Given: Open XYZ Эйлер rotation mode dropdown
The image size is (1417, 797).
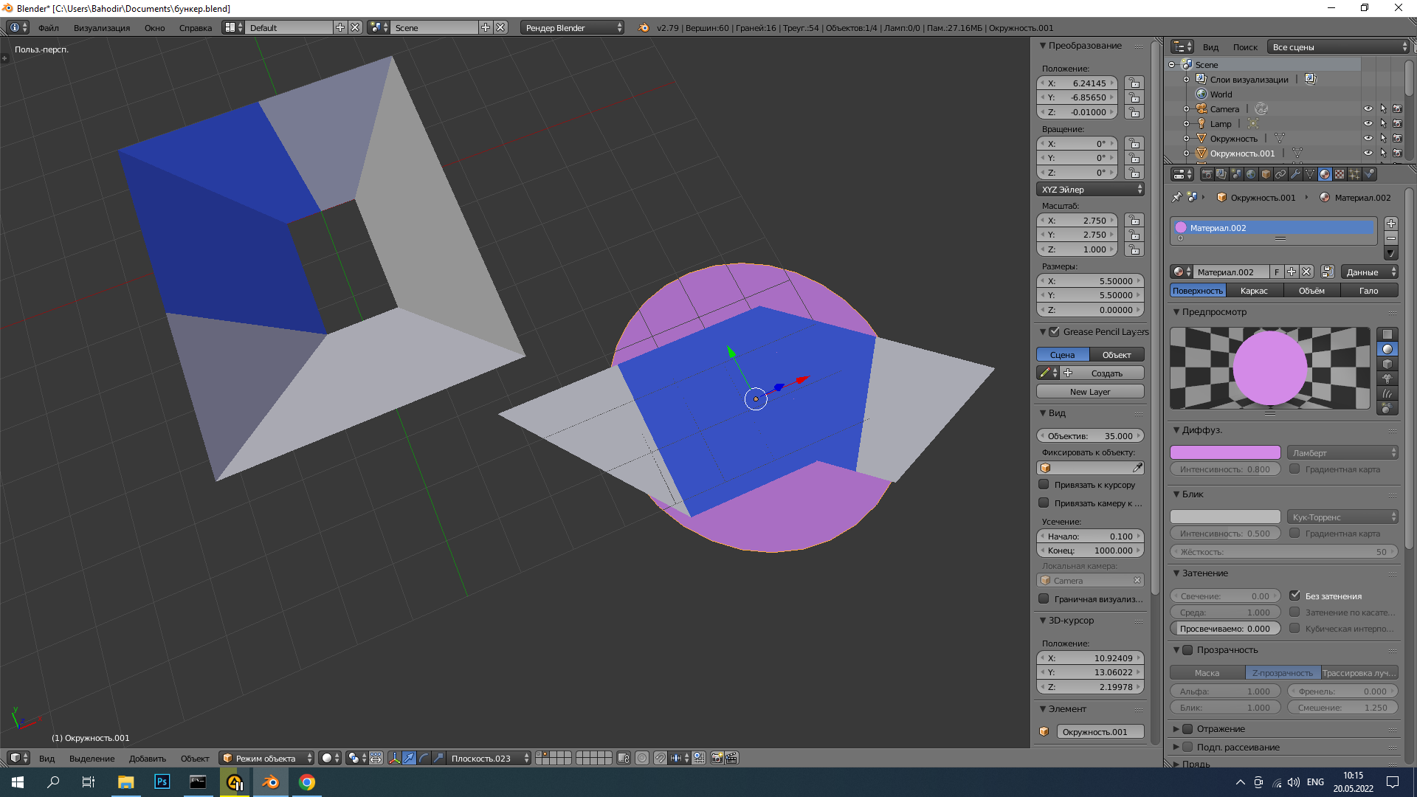Looking at the screenshot, I should 1090,190.
